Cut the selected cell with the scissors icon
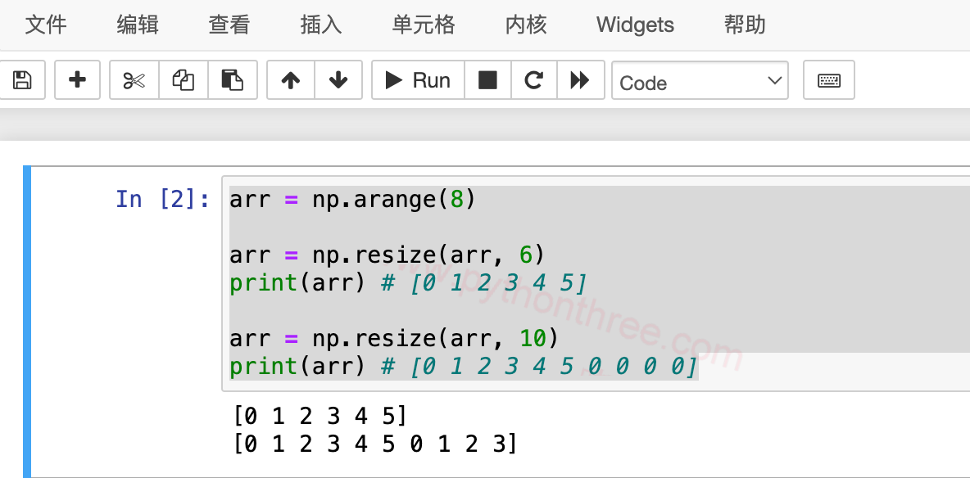Screen dimensions: 970x478 [x=133, y=79]
